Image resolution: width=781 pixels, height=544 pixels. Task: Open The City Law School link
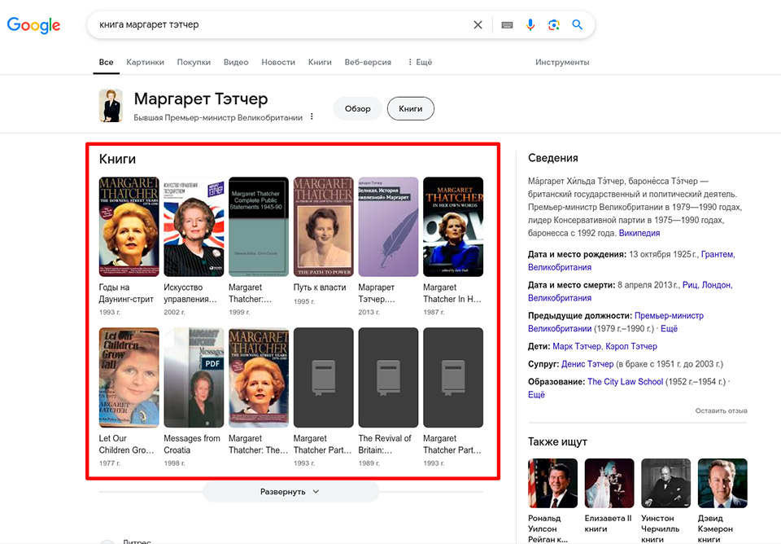click(x=625, y=381)
